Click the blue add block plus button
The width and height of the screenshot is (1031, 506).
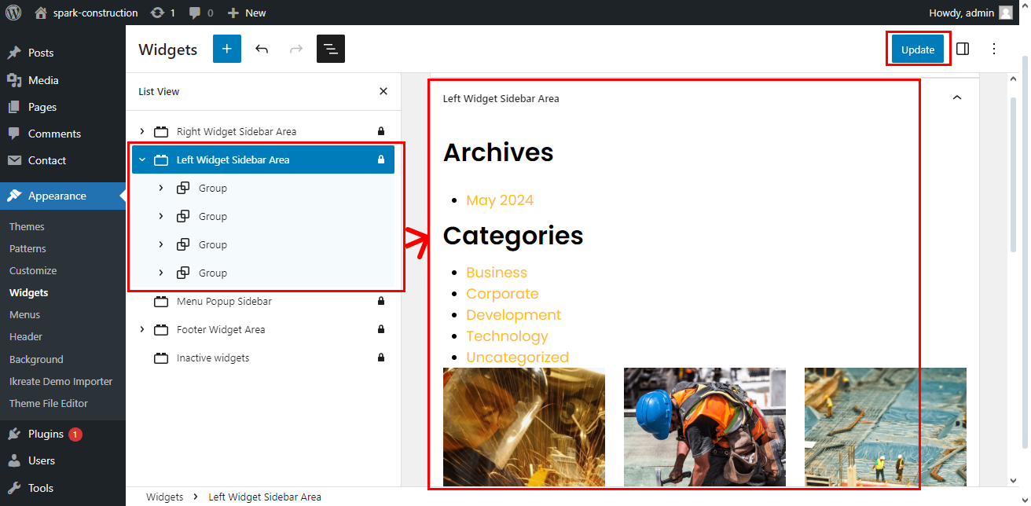tap(226, 49)
